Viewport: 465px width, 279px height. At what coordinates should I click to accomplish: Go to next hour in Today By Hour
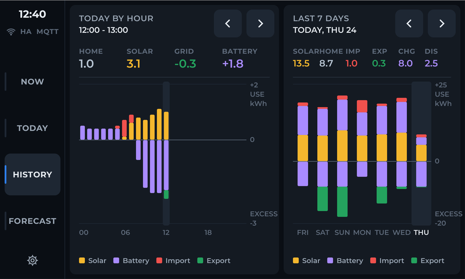click(x=260, y=23)
